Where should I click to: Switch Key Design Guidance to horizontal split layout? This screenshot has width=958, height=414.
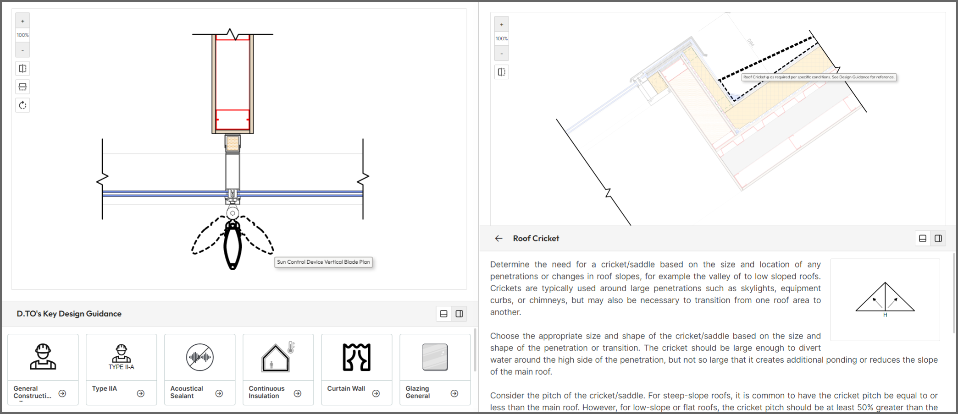coord(443,314)
